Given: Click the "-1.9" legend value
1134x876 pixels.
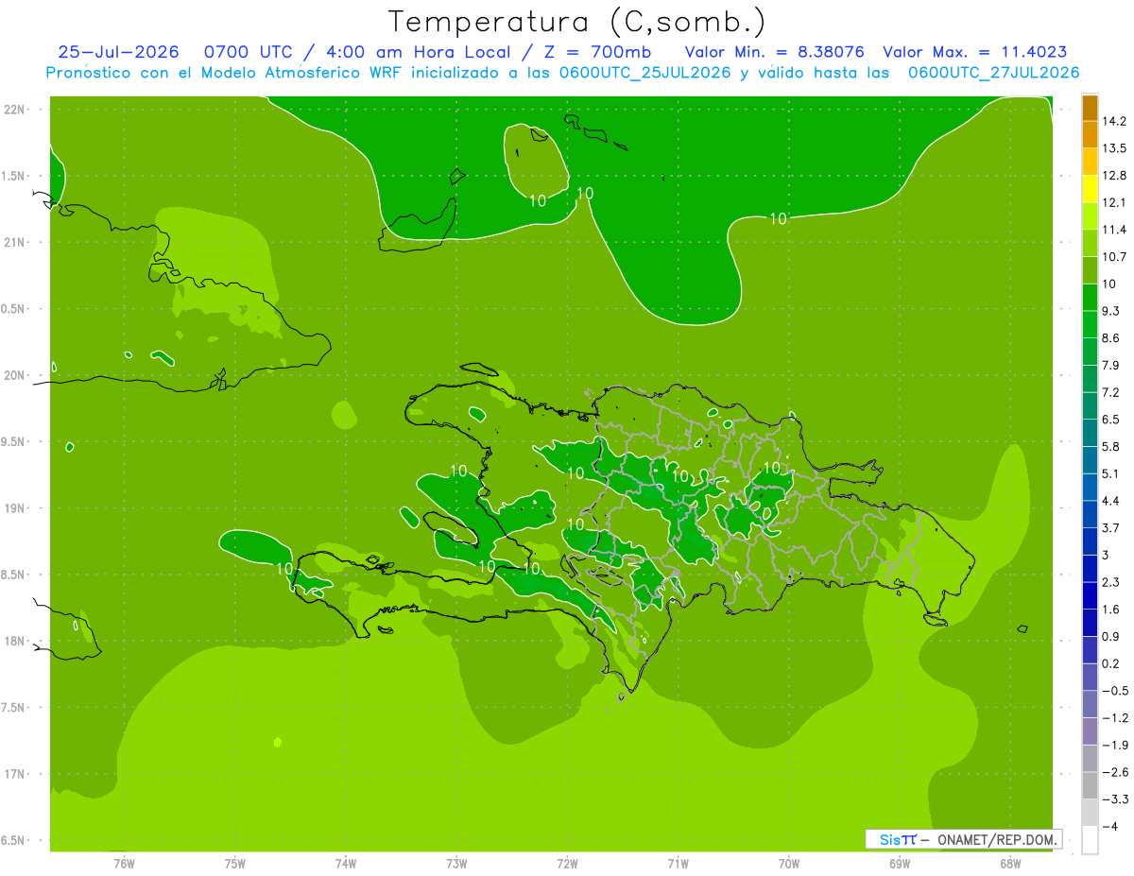Looking at the screenshot, I should (x=1114, y=745).
